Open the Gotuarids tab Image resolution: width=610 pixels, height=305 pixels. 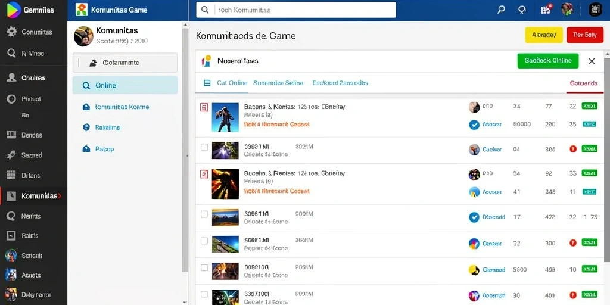pyautogui.click(x=583, y=83)
